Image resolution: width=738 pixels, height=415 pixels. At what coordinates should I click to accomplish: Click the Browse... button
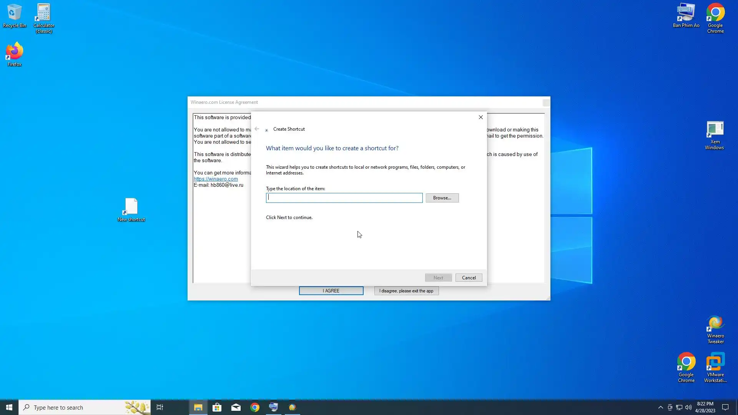point(442,198)
